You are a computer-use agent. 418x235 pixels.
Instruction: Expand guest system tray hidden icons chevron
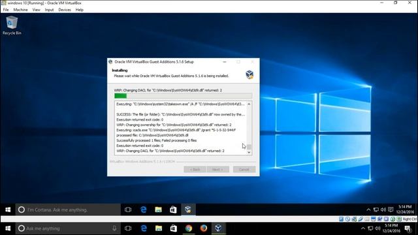click(368, 210)
